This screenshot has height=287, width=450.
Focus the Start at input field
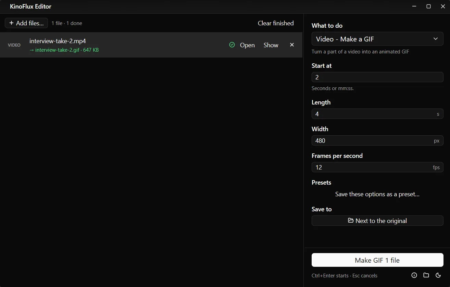pyautogui.click(x=377, y=77)
